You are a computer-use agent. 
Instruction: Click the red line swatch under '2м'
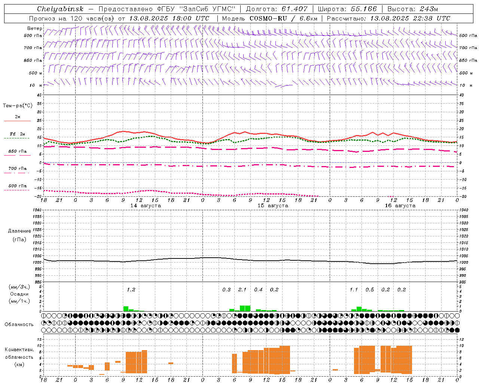17,121
